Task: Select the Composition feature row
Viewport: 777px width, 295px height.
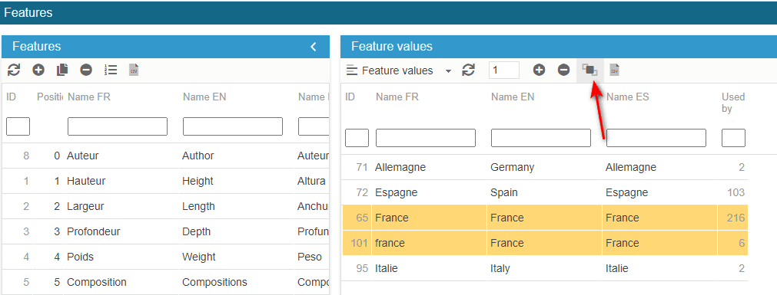Action: (165, 282)
